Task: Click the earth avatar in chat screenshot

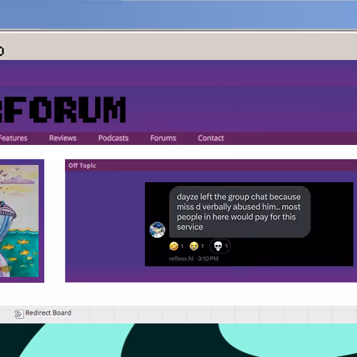Action: click(157, 230)
